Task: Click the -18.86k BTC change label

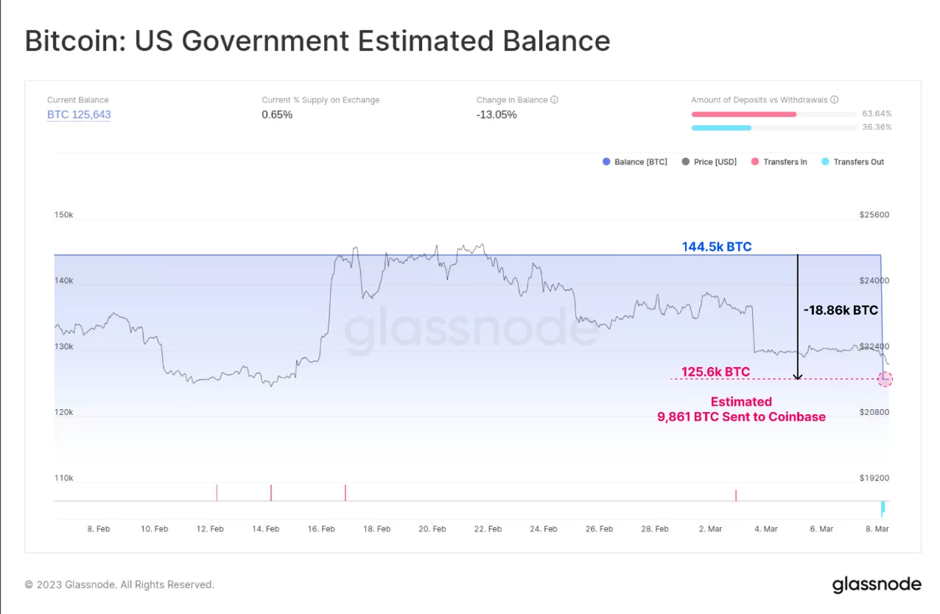Action: click(x=841, y=310)
